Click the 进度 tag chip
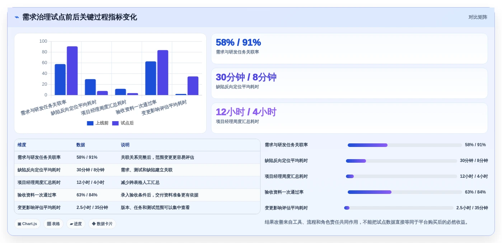The height and width of the screenshot is (243, 502). (76, 224)
